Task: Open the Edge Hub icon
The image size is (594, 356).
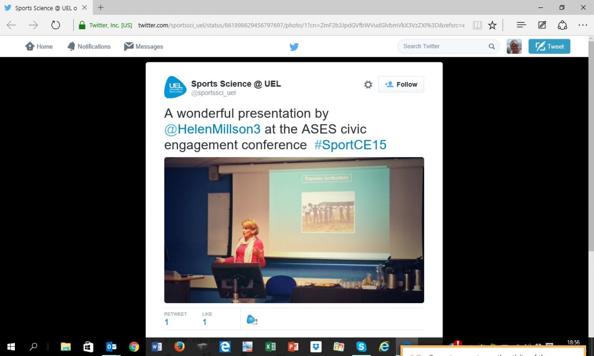Action: coord(521,25)
